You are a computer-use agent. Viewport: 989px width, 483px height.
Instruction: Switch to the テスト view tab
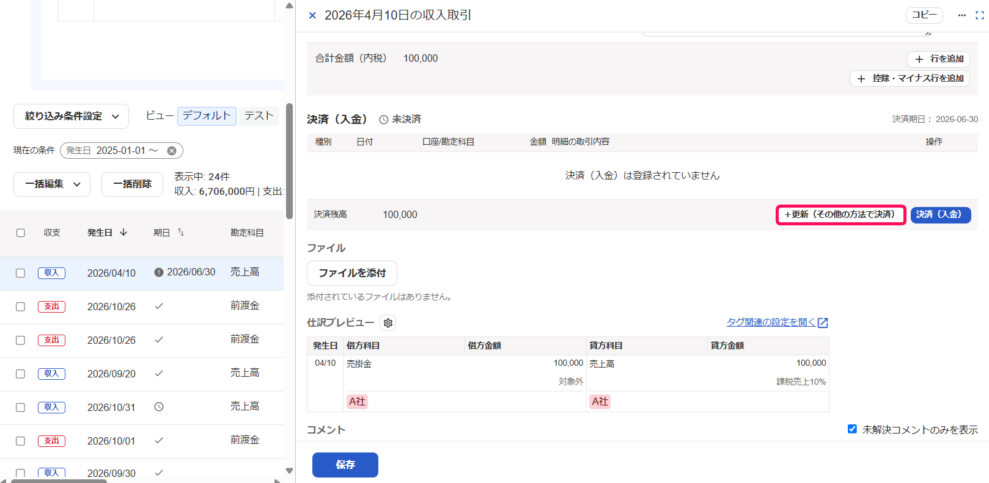click(259, 115)
